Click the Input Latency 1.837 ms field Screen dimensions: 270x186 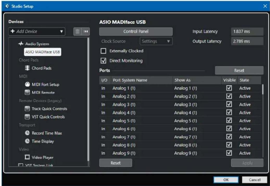[x=247, y=31]
